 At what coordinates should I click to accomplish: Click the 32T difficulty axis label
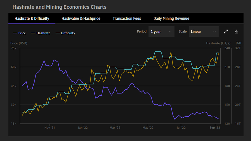pos(238,48)
